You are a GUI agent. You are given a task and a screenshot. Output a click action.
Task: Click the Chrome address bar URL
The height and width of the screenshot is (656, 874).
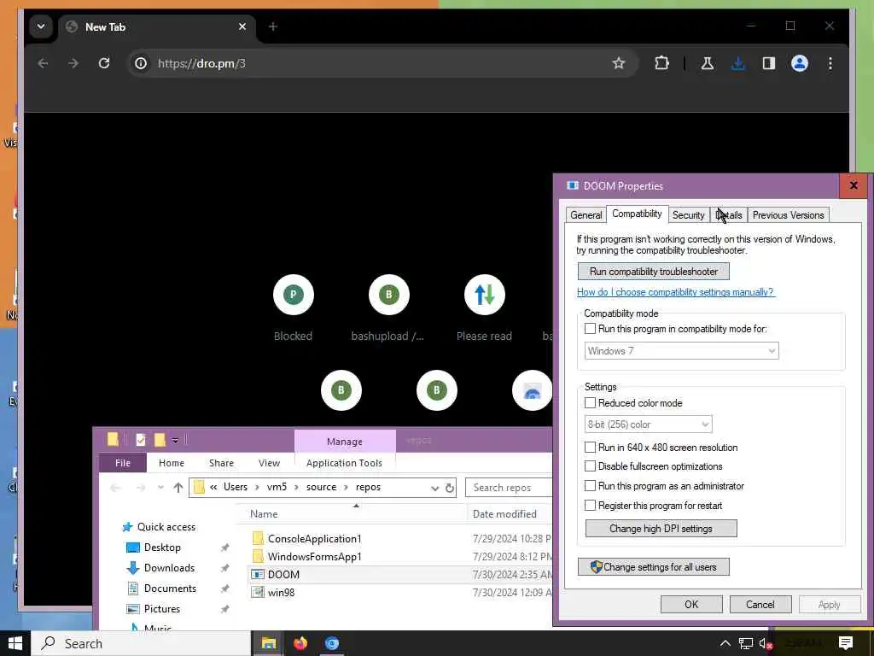tap(201, 63)
